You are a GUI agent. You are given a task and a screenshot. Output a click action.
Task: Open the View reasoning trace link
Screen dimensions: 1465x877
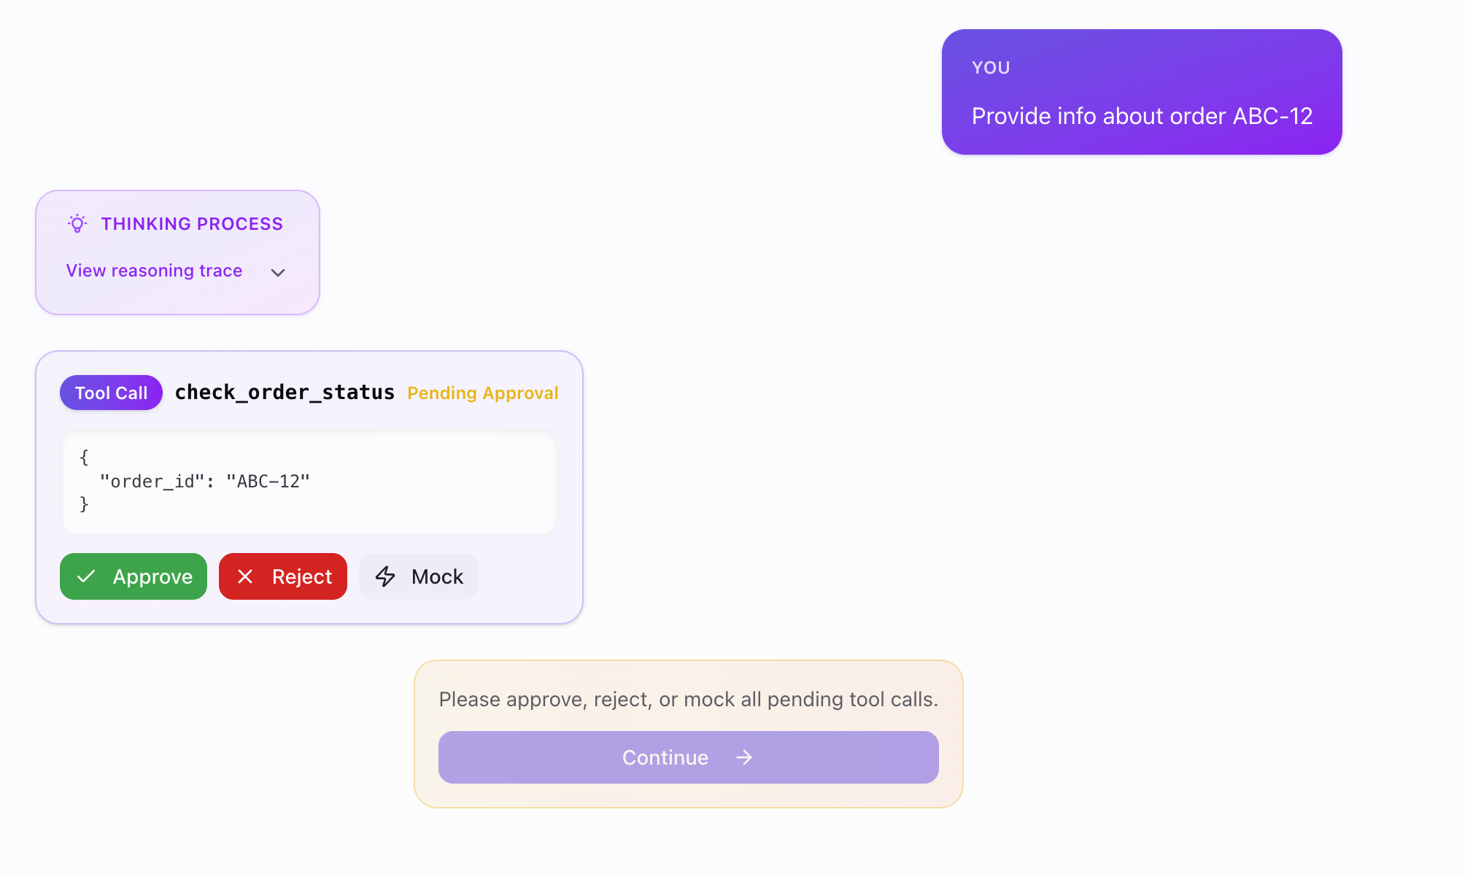coord(154,271)
